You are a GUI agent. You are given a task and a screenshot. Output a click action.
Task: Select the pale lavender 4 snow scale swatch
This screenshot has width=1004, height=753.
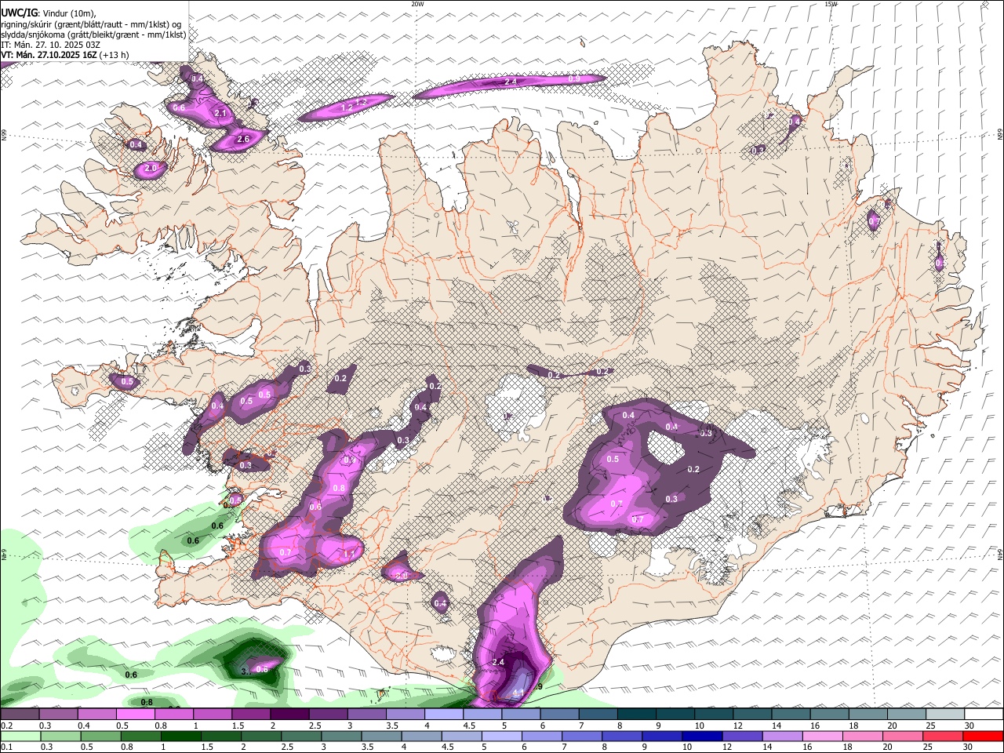443,714
